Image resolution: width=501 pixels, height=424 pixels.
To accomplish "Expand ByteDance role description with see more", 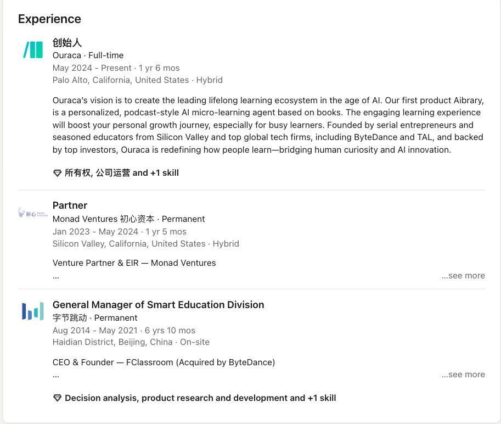I will (x=463, y=375).
